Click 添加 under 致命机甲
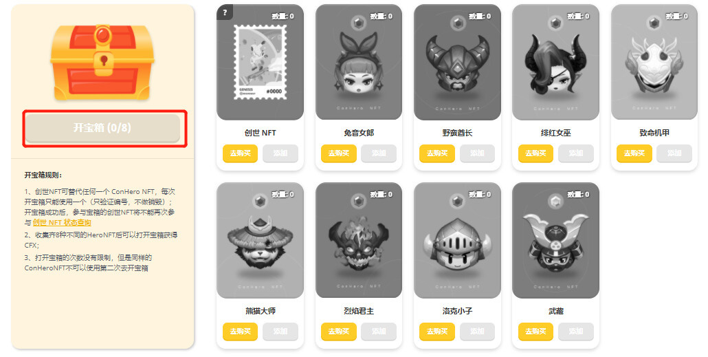The height and width of the screenshot is (357, 708). tap(674, 153)
